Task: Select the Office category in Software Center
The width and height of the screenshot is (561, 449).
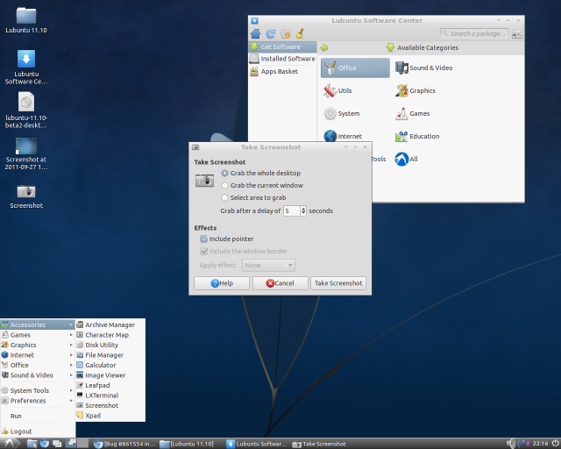Action: click(355, 68)
